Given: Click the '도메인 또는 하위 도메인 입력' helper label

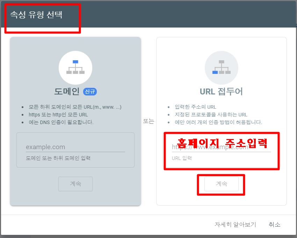Looking at the screenshot, I should pos(58,158).
